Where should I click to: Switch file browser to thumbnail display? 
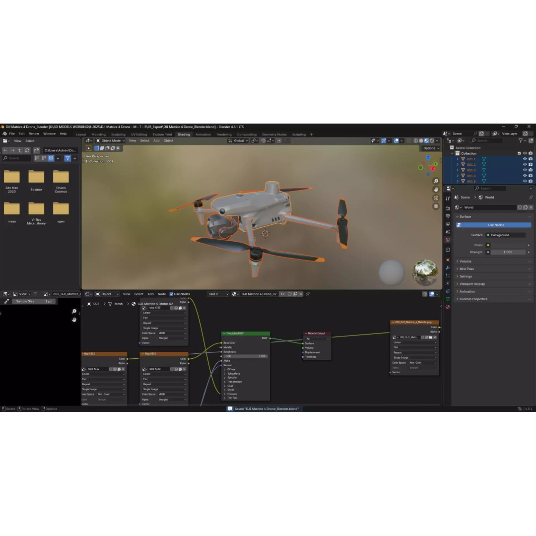pos(51,158)
